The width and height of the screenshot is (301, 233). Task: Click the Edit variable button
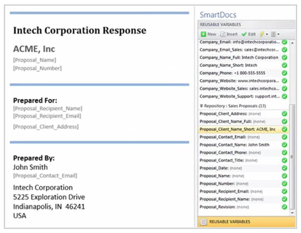249,34
